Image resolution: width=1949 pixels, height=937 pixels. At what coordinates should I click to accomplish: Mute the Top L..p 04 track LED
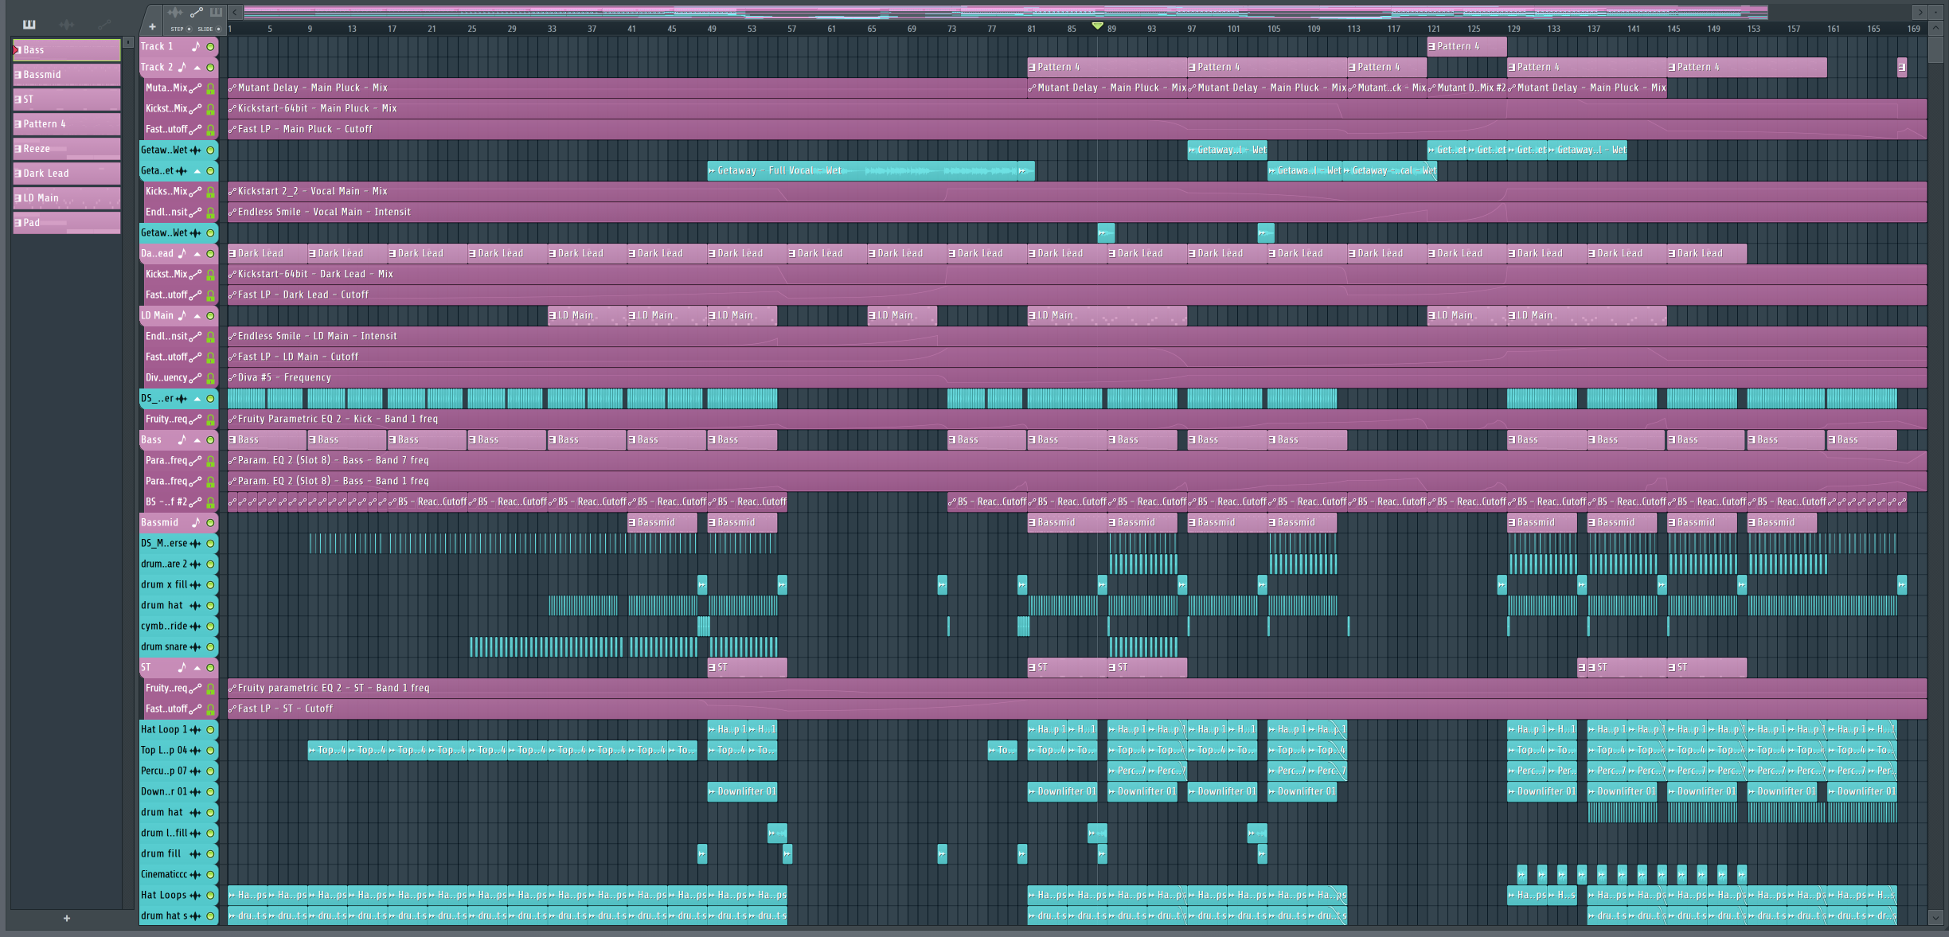211,750
